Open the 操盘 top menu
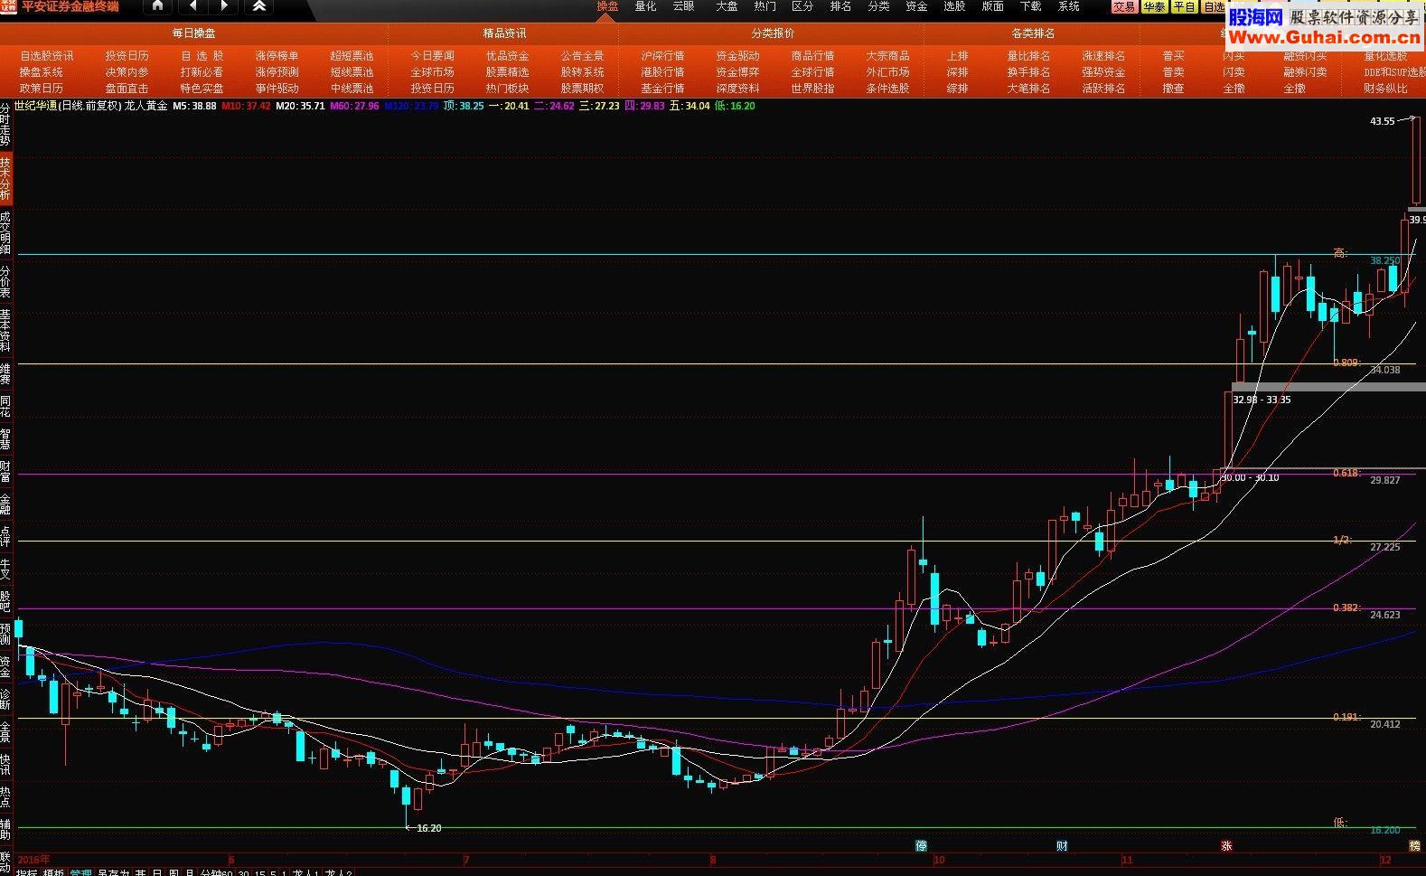This screenshot has height=876, width=1426. click(607, 6)
